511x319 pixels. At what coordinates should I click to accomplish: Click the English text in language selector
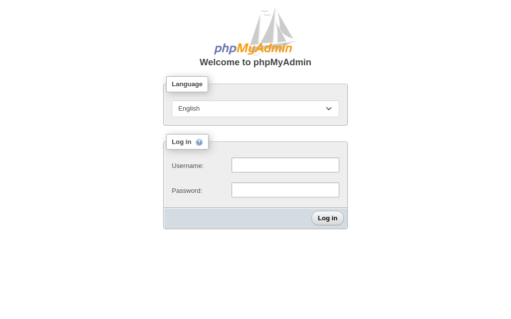tap(189, 109)
